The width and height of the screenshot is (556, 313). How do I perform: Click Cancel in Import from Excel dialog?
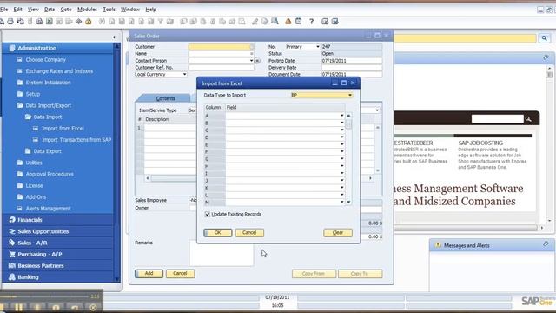(249, 233)
